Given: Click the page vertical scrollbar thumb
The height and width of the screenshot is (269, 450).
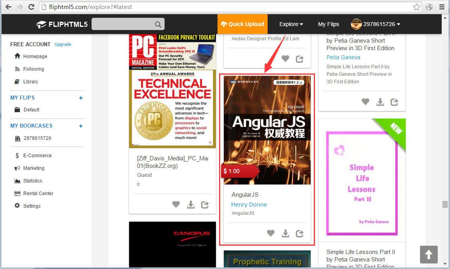Looking at the screenshot, I should [x=445, y=204].
